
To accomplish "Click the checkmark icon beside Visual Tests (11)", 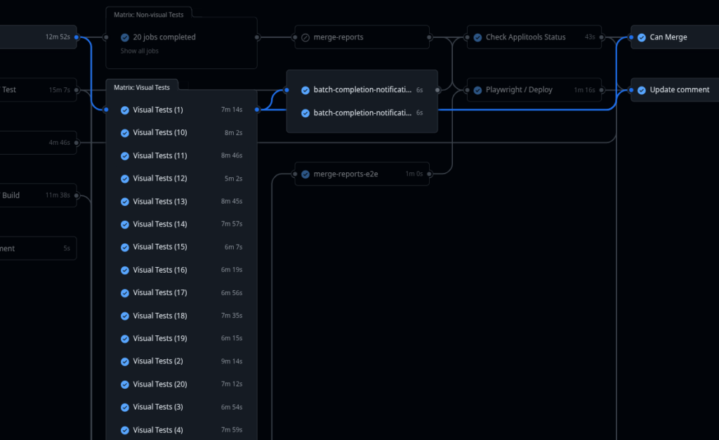I will pyautogui.click(x=125, y=156).
